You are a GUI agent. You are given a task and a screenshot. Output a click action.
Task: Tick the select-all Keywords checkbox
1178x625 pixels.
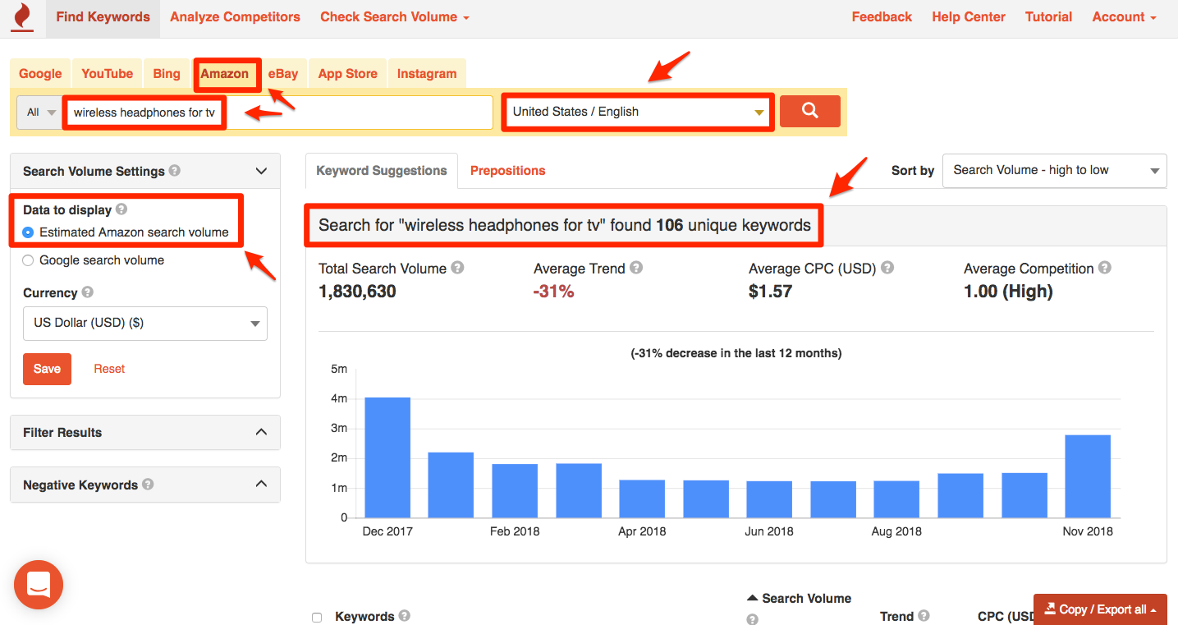[317, 616]
